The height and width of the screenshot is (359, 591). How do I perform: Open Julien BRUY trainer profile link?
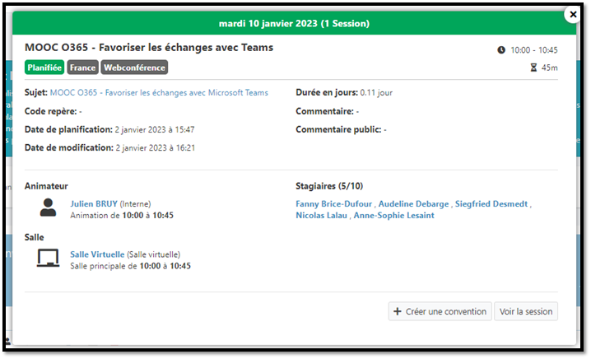click(x=94, y=203)
